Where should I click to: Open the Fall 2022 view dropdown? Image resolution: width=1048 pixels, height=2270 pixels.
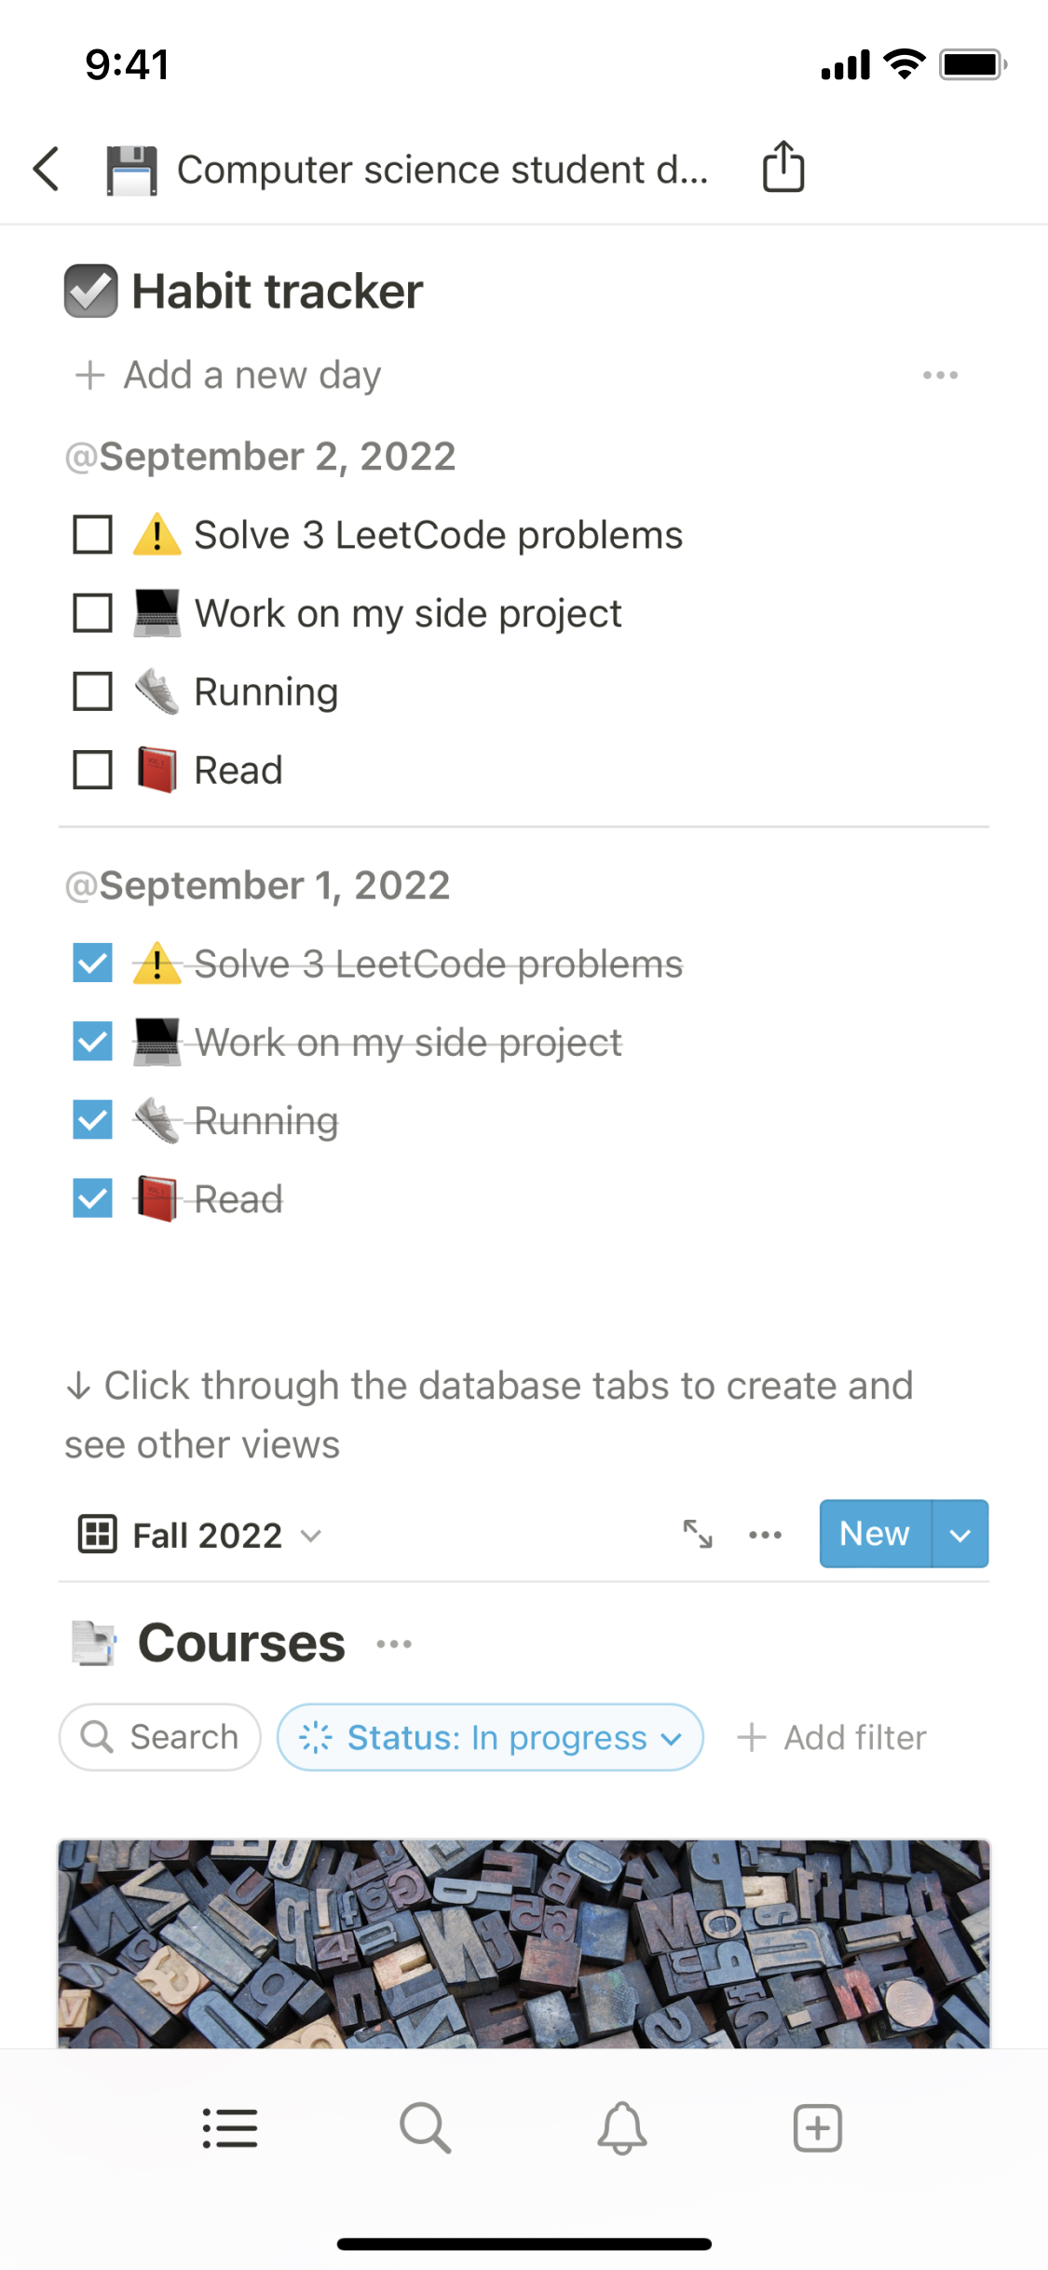click(x=310, y=1535)
